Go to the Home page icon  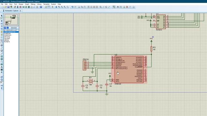(15, 7)
